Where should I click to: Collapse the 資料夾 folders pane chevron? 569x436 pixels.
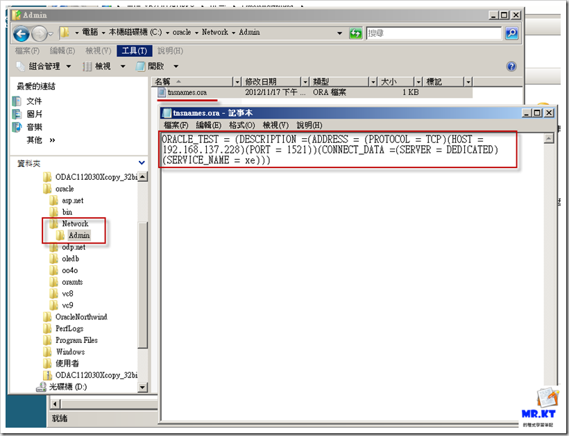tap(142, 163)
